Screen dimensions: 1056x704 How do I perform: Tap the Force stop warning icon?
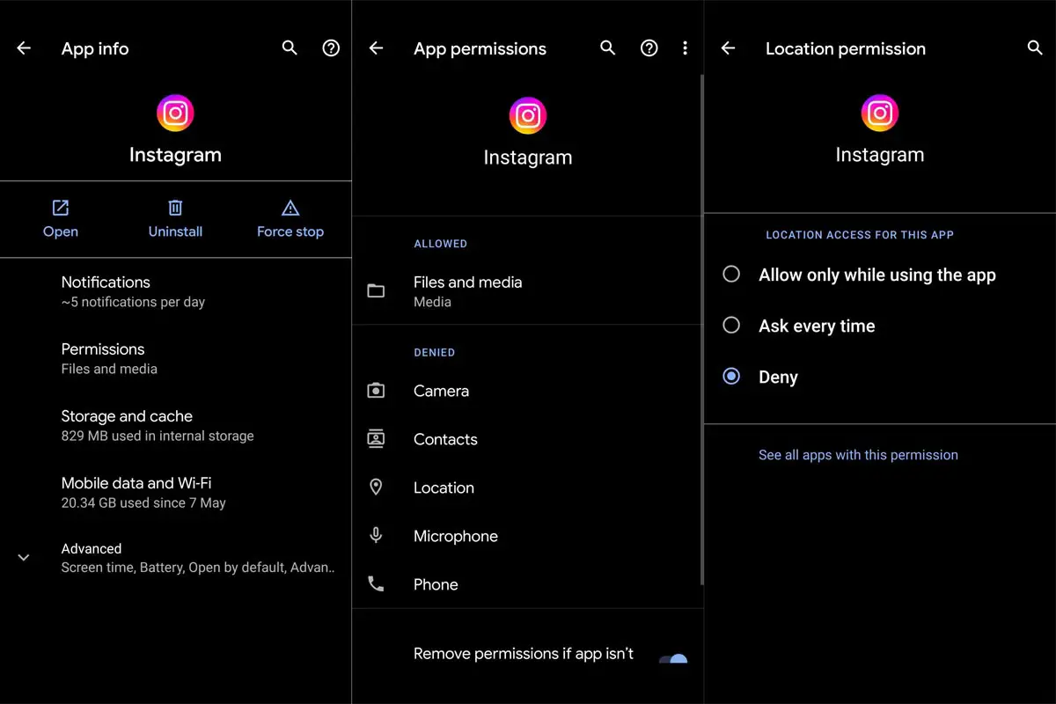coord(290,208)
